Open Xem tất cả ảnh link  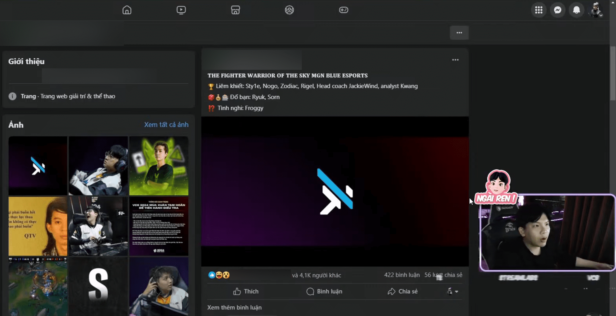coord(166,125)
